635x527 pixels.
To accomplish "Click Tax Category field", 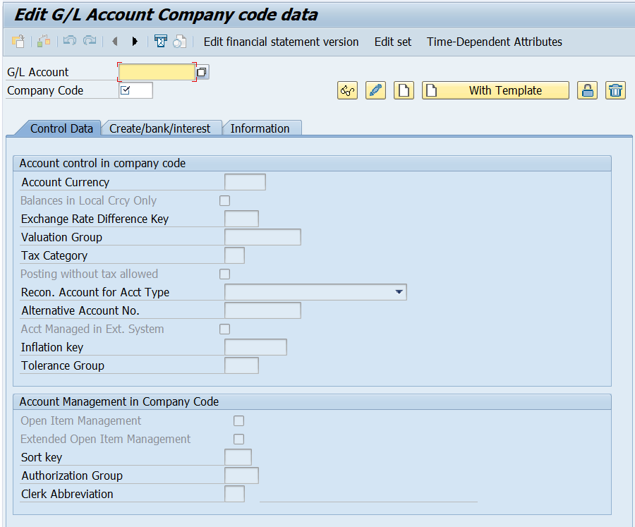I will click(234, 255).
